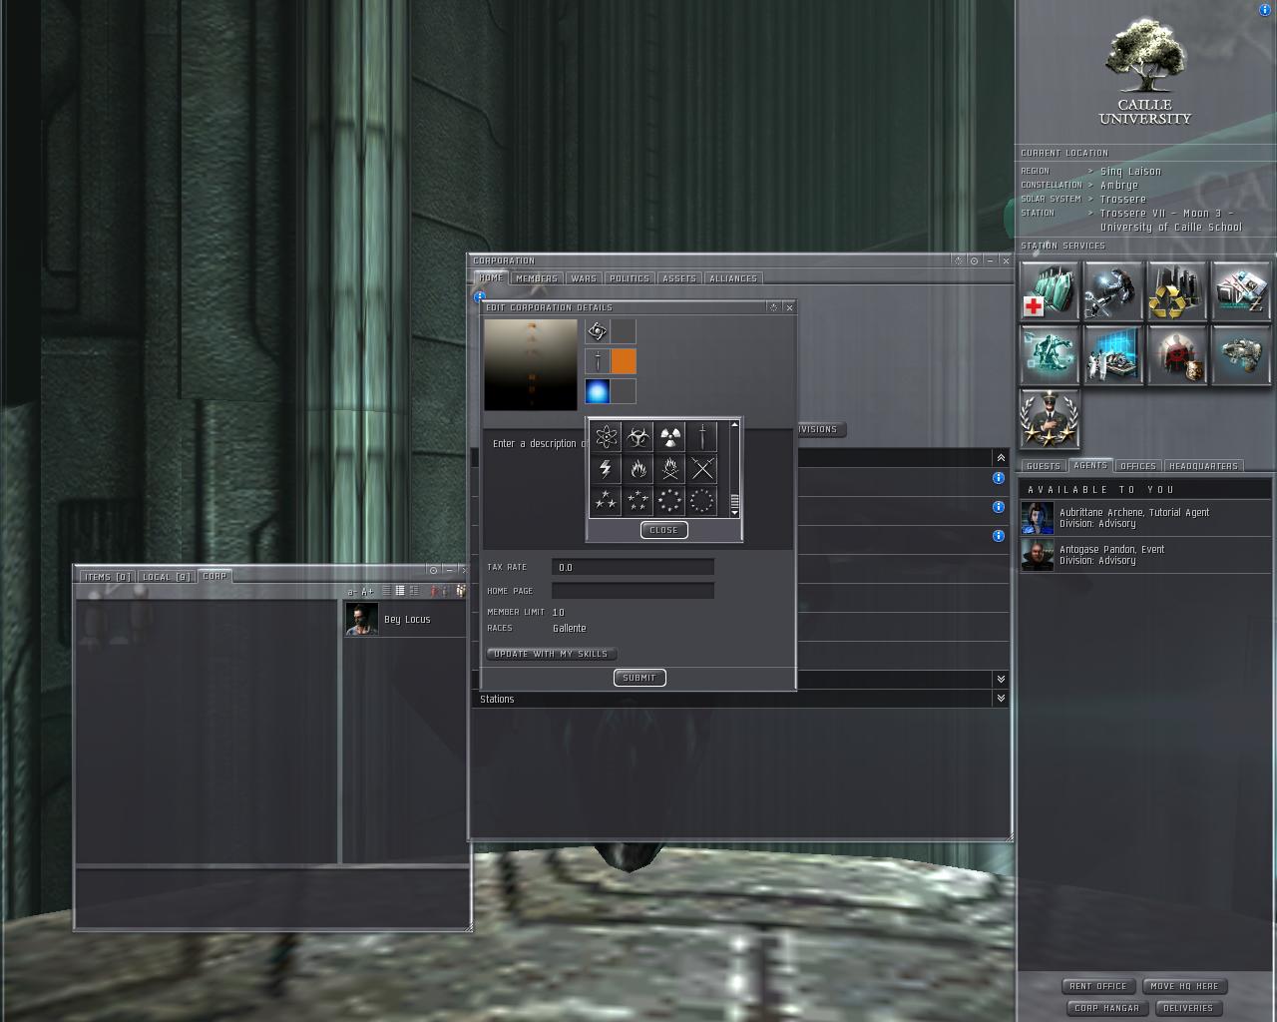Open the teal mech figure station service
This screenshot has width=1277, height=1022.
point(1050,355)
